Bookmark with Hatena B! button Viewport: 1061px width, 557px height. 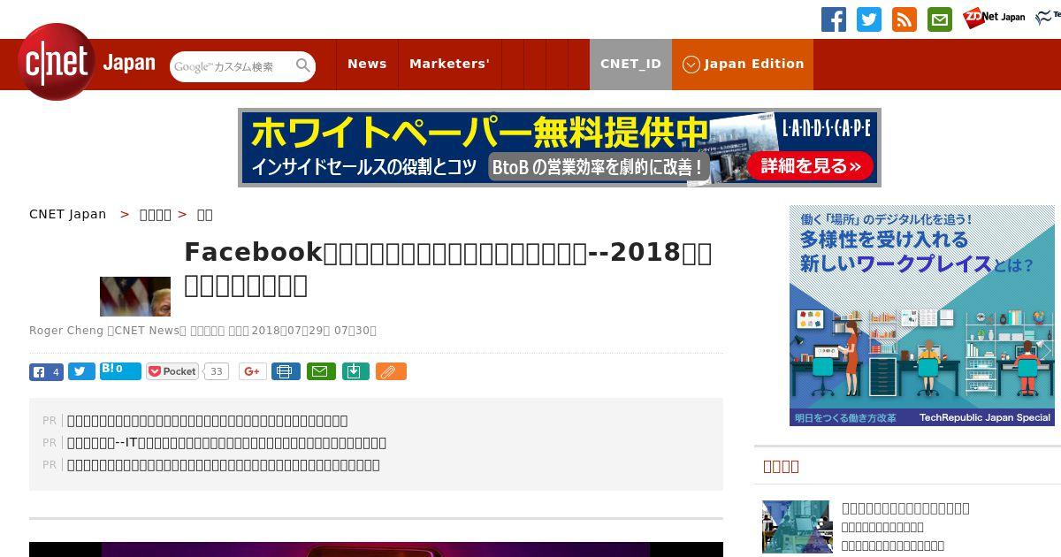point(120,370)
